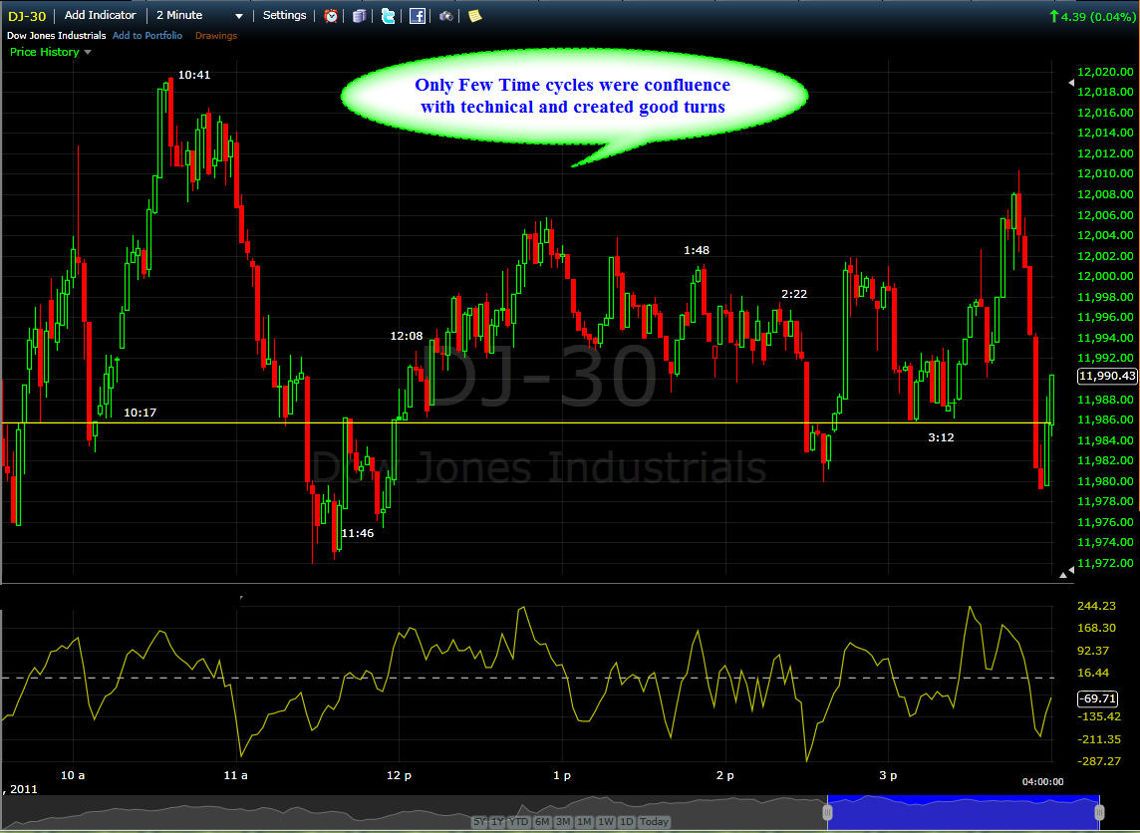Image resolution: width=1140 pixels, height=833 pixels.
Task: Select the Today range button
Action: pyautogui.click(x=654, y=821)
